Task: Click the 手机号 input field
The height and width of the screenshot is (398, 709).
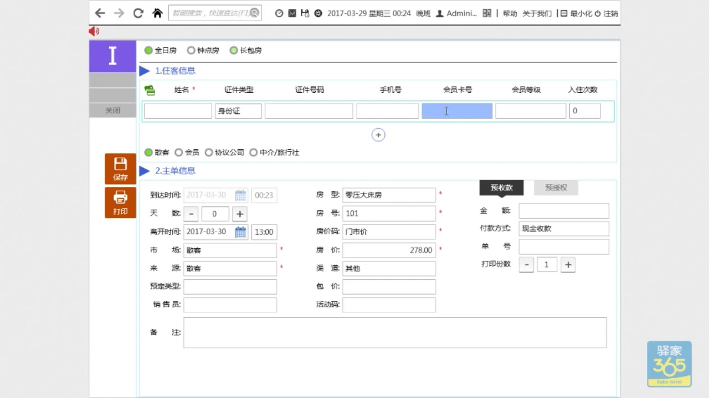Action: (x=387, y=111)
